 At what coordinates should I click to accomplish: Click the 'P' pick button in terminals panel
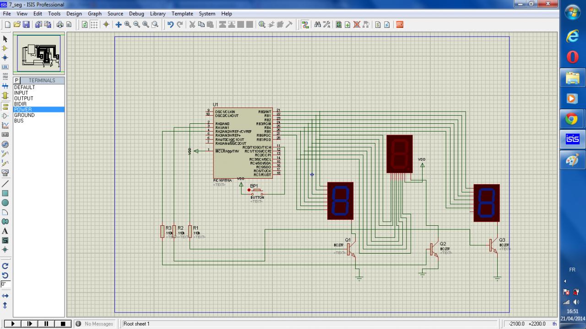tap(17, 80)
